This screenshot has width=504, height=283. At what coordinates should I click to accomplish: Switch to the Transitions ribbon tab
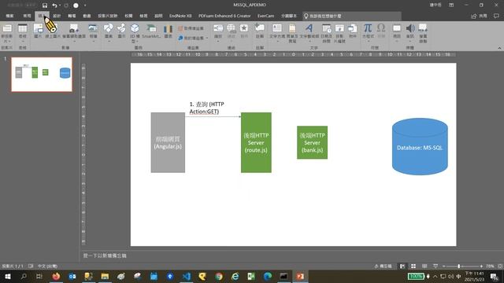pos(72,16)
